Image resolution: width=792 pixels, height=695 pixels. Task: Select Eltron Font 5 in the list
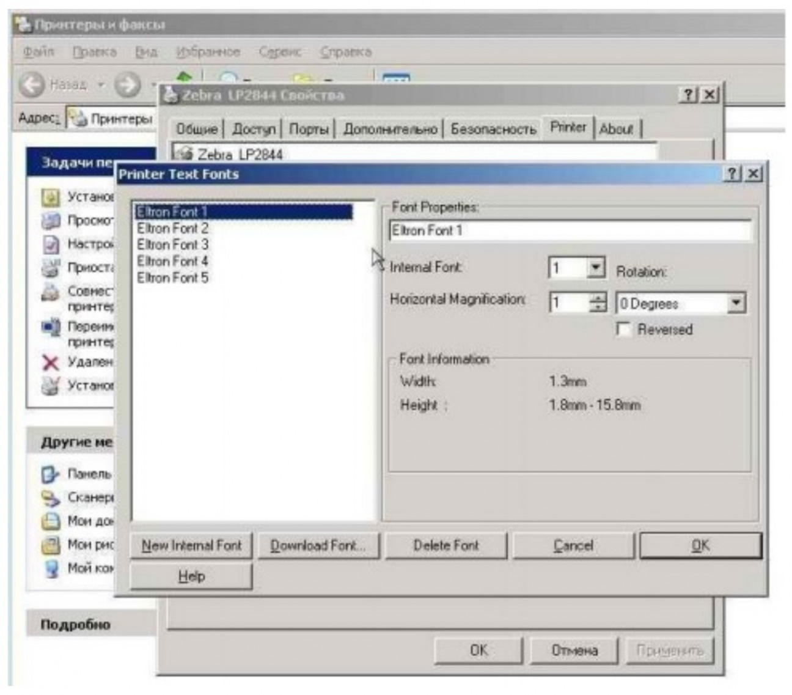pos(172,278)
